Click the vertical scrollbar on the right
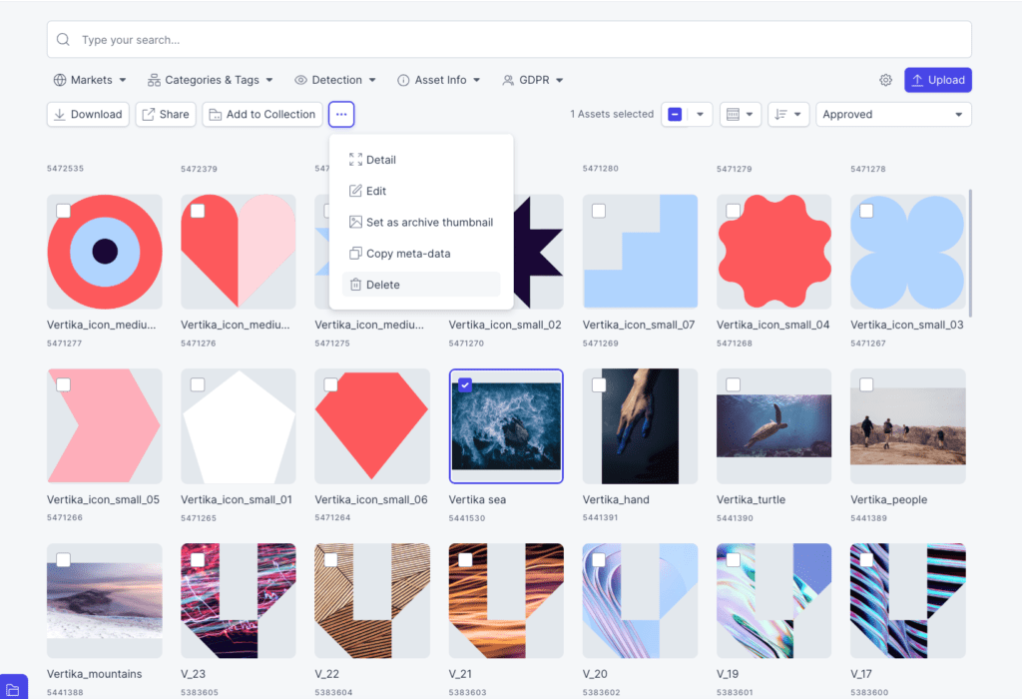This screenshot has height=699, width=1022. 970,253
